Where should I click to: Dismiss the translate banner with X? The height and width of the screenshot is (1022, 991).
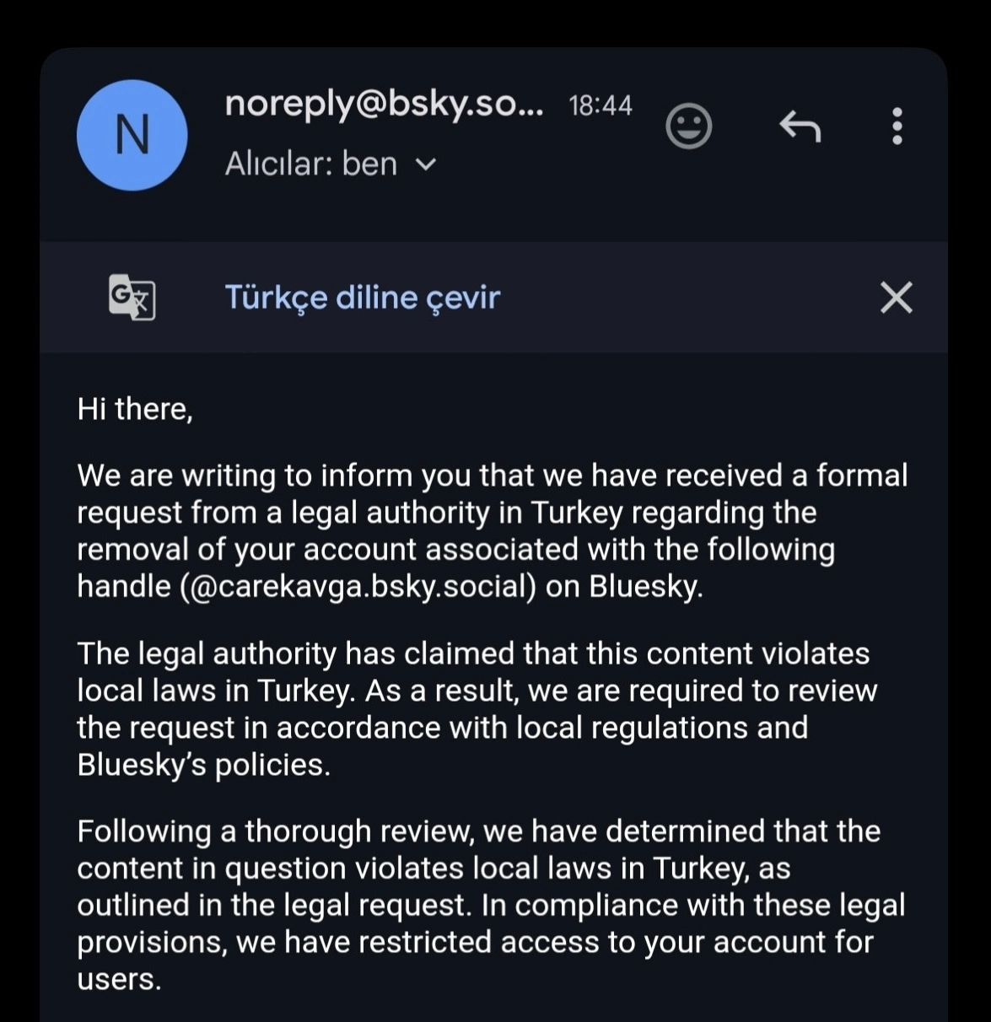(896, 297)
